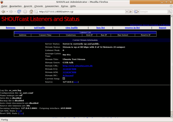Open the Forward history dropdown arrow
Screen dimensions: 173x122
pyautogui.click(x=15, y=12)
